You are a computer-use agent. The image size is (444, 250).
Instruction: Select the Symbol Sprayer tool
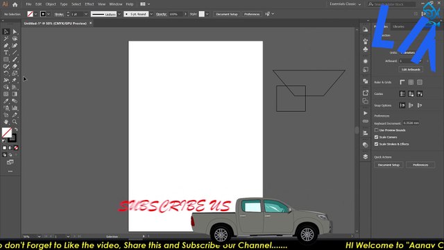pyautogui.click(x=6, y=108)
